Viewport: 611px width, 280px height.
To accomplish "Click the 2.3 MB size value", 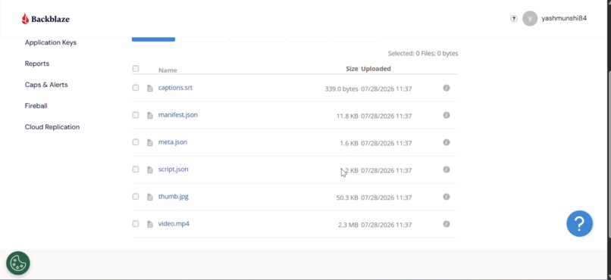I will (348, 225).
